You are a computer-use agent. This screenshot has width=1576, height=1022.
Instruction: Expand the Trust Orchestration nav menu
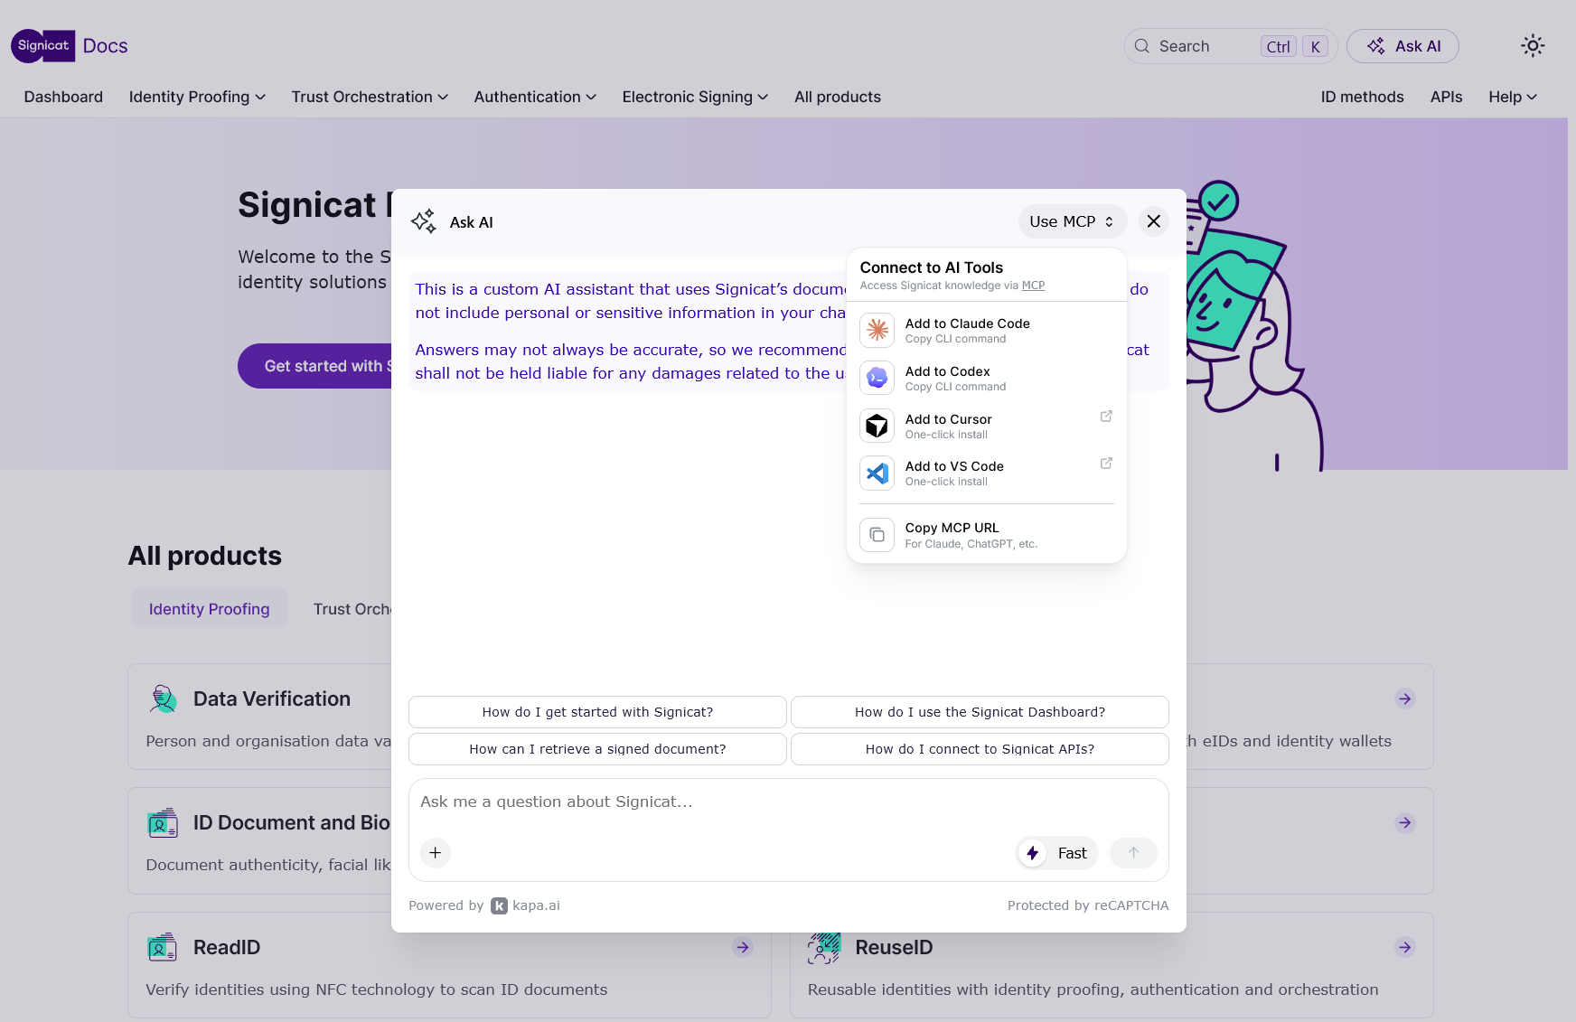370,97
